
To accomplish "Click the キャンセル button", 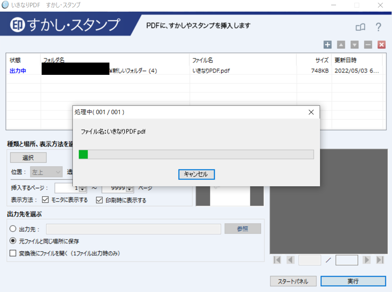I will click(196, 174).
